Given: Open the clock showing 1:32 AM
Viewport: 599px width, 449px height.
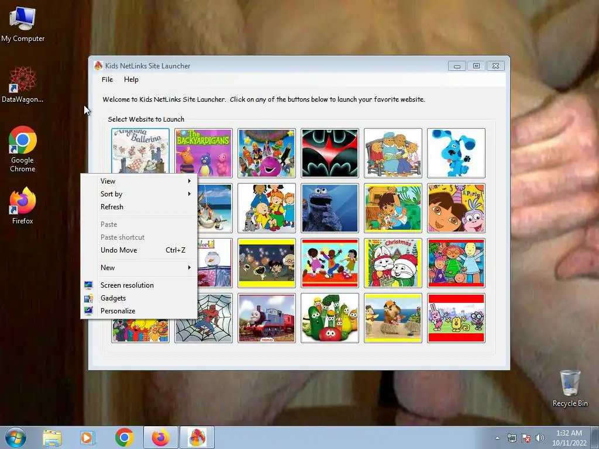Looking at the screenshot, I should click(569, 438).
